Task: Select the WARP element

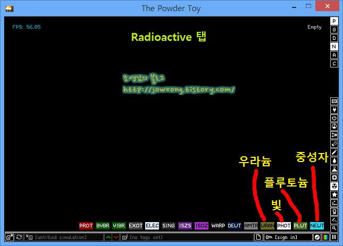Action: pos(218,226)
